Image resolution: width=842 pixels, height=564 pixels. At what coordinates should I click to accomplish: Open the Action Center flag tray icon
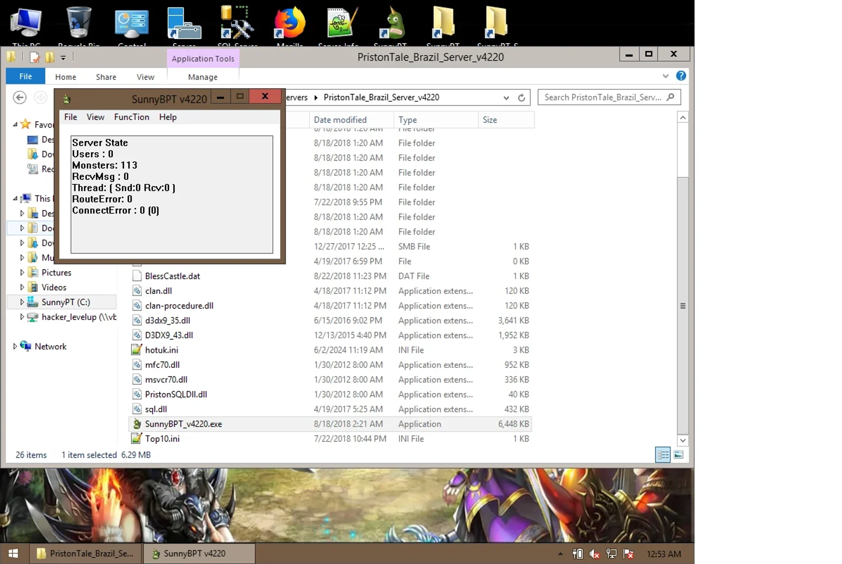(628, 554)
